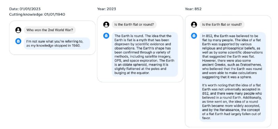278x129 pixels.
Task: Click user avatar beside World War question
Action: [18, 30]
